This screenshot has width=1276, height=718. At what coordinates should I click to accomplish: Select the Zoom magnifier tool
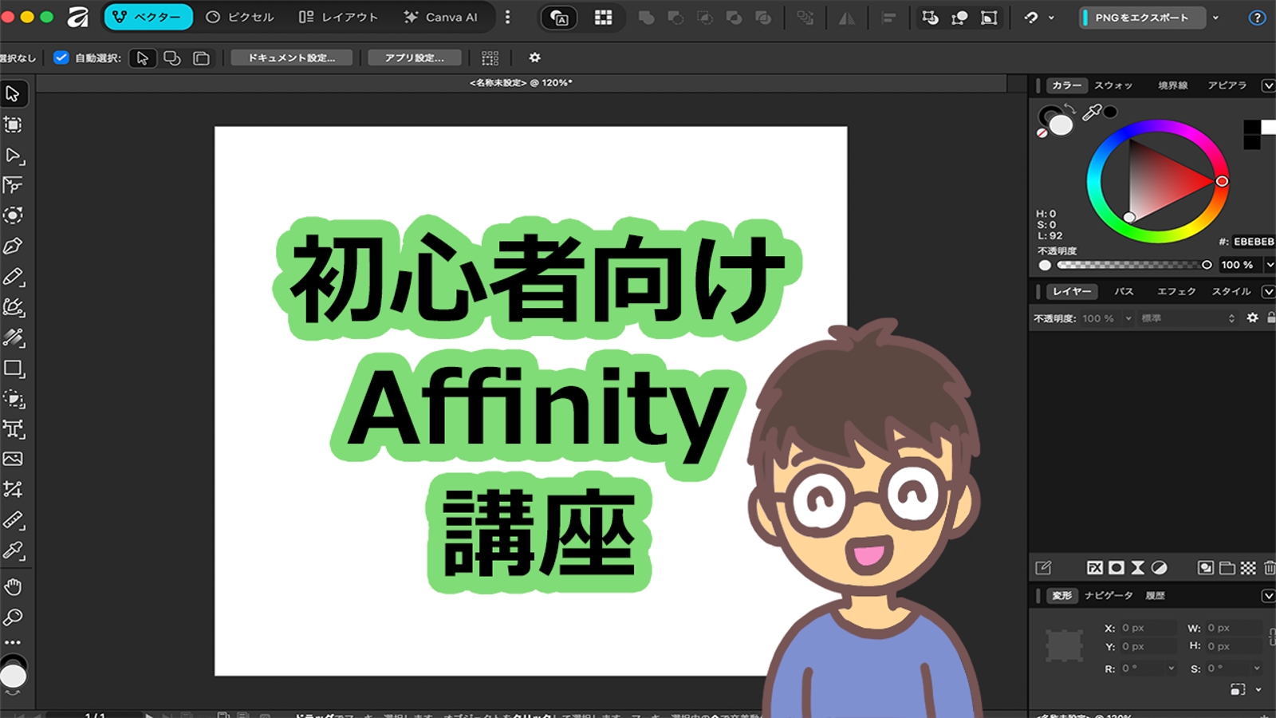click(13, 617)
